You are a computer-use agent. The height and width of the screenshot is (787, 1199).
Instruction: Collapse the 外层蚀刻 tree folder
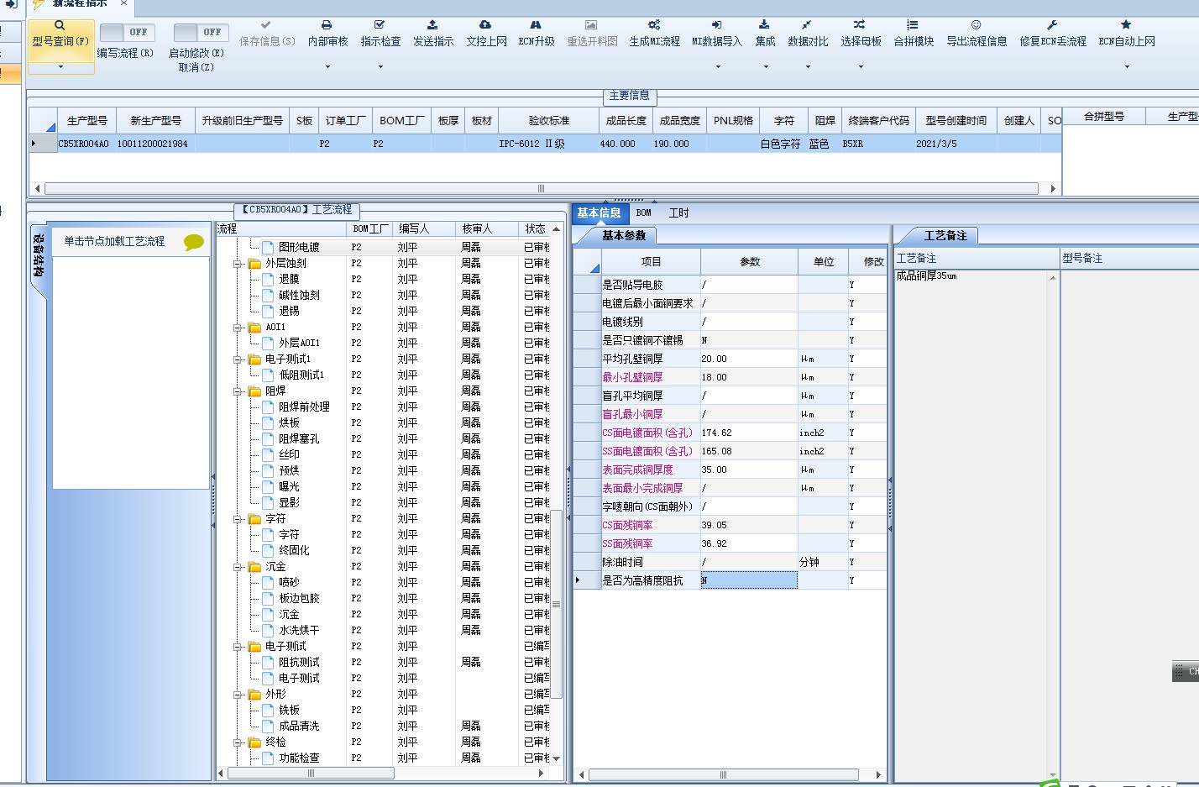(x=238, y=264)
